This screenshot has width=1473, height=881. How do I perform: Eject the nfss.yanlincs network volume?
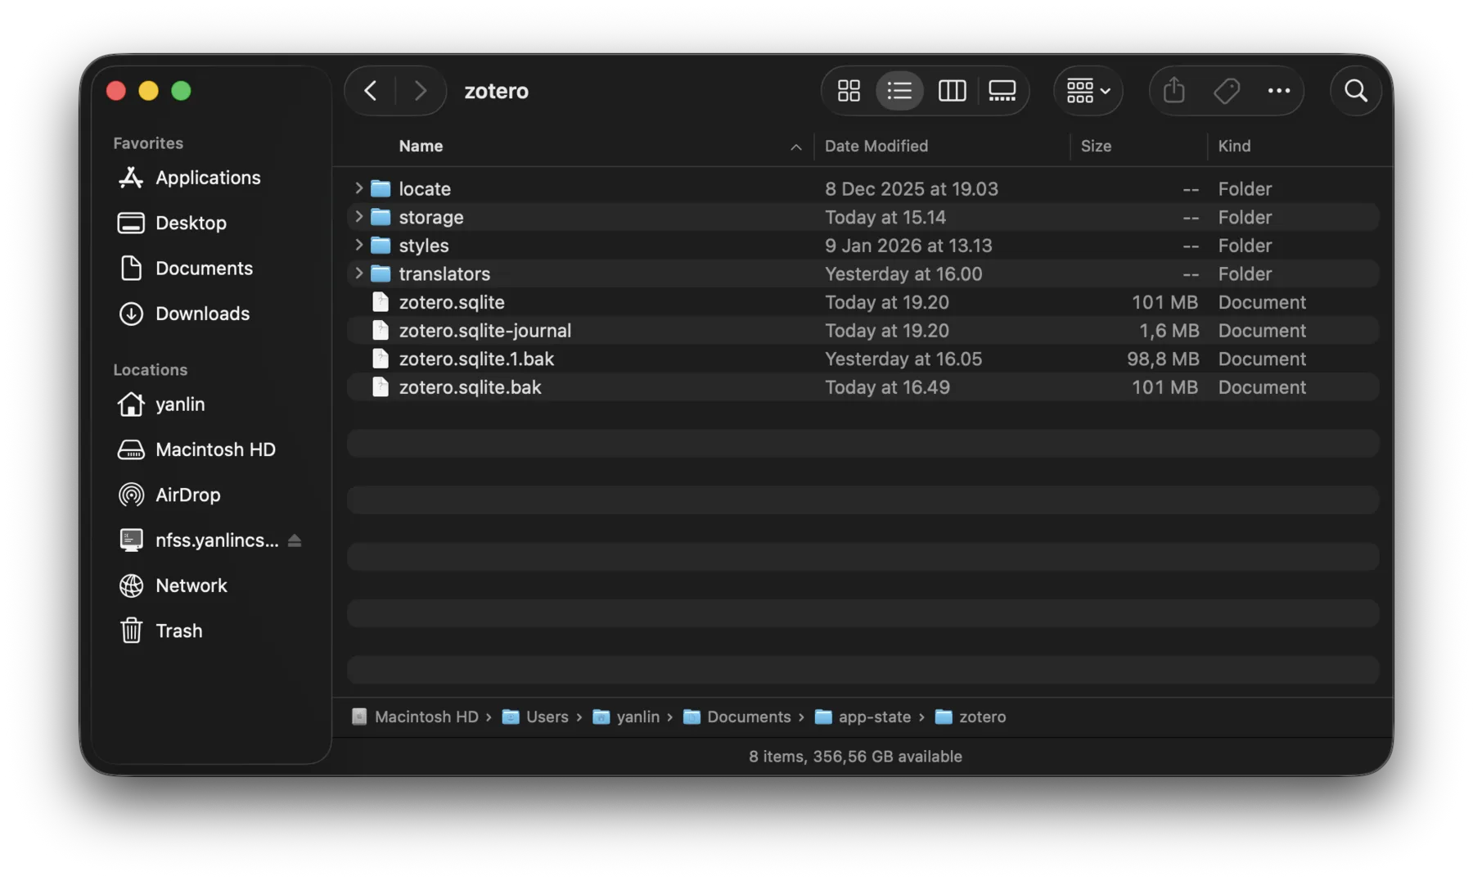coord(295,540)
